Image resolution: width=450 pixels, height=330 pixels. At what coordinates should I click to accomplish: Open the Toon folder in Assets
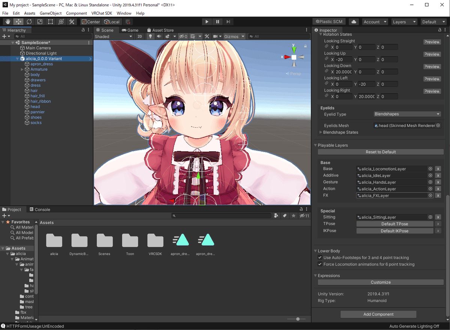(130, 244)
